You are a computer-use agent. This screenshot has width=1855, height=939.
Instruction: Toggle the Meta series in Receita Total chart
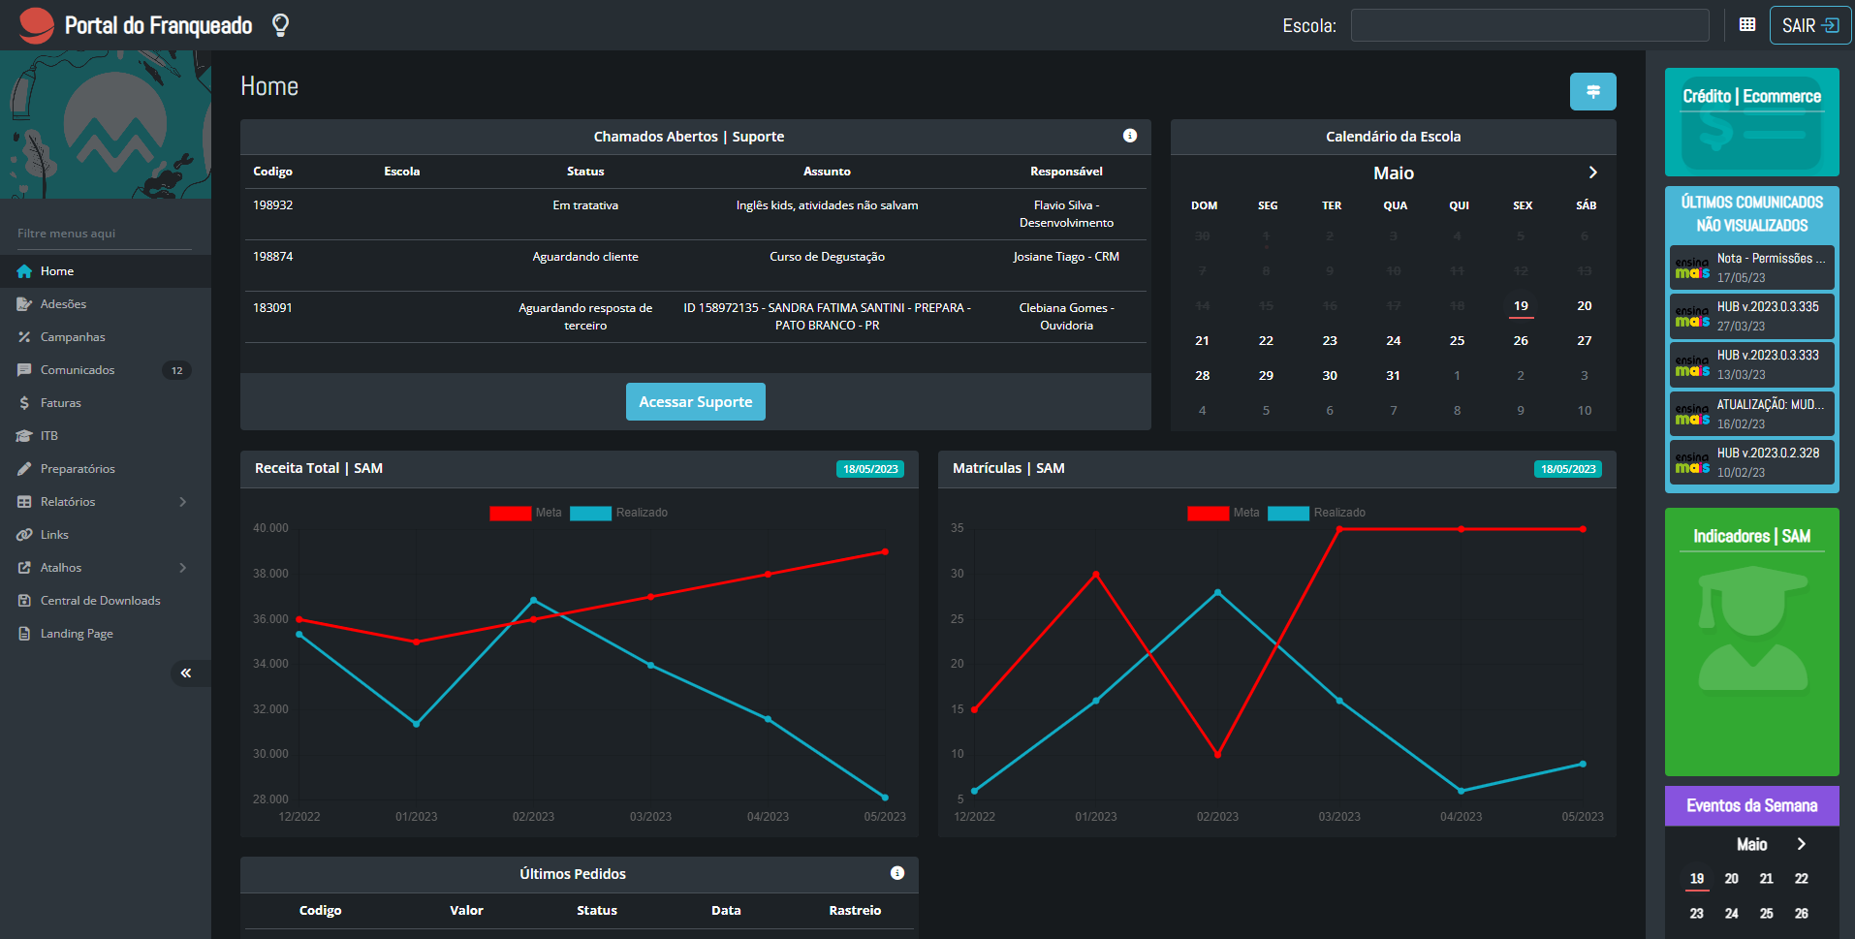511,514
